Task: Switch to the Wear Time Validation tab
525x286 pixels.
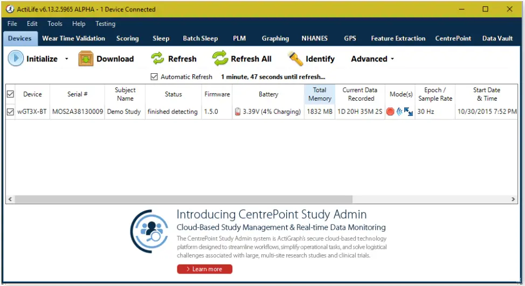Action: point(74,38)
